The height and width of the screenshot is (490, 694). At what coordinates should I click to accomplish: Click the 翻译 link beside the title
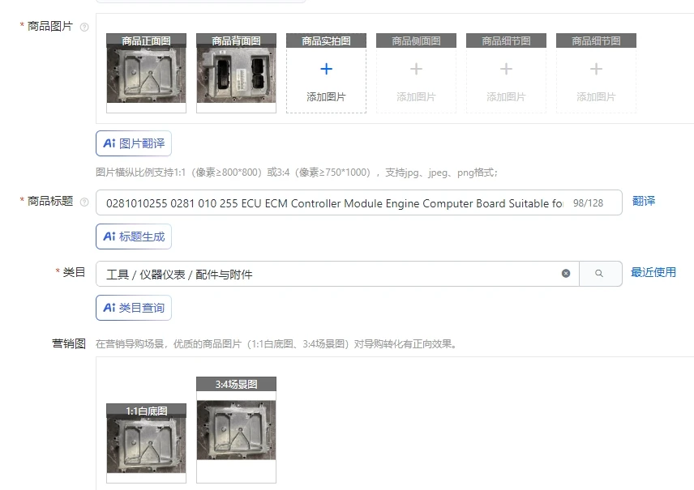point(644,201)
